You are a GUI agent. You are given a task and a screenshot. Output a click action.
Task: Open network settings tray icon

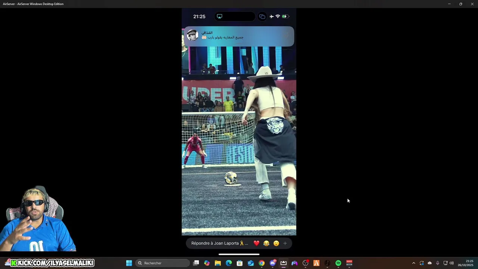pyautogui.click(x=446, y=263)
